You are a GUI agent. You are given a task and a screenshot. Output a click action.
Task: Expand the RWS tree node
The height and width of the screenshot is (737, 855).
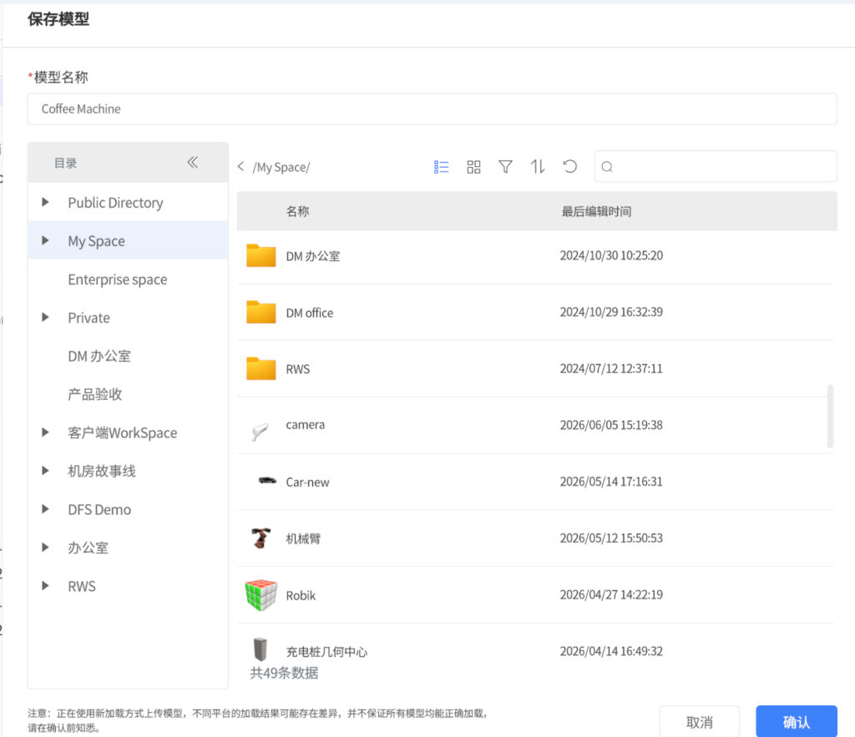[x=45, y=585]
